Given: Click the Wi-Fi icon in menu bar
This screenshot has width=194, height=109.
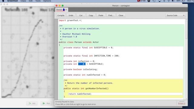Looking at the screenshot, I should [x=169, y=1].
